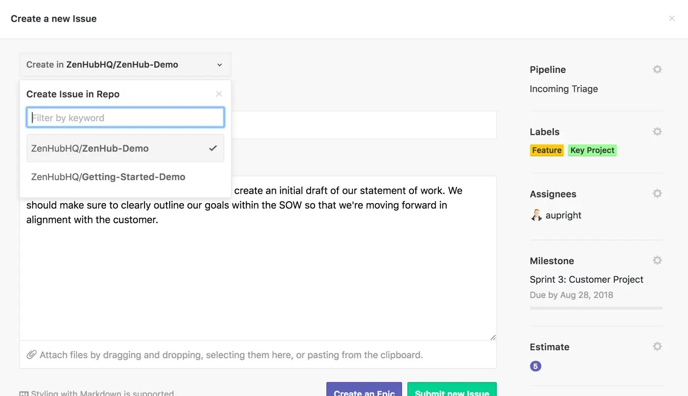Click the resize handle of the description box
The height and width of the screenshot is (396, 688).
[x=492, y=337]
